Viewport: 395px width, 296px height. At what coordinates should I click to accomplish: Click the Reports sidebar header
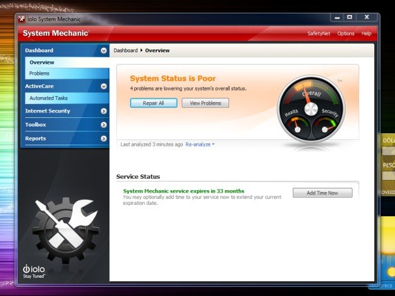65,139
